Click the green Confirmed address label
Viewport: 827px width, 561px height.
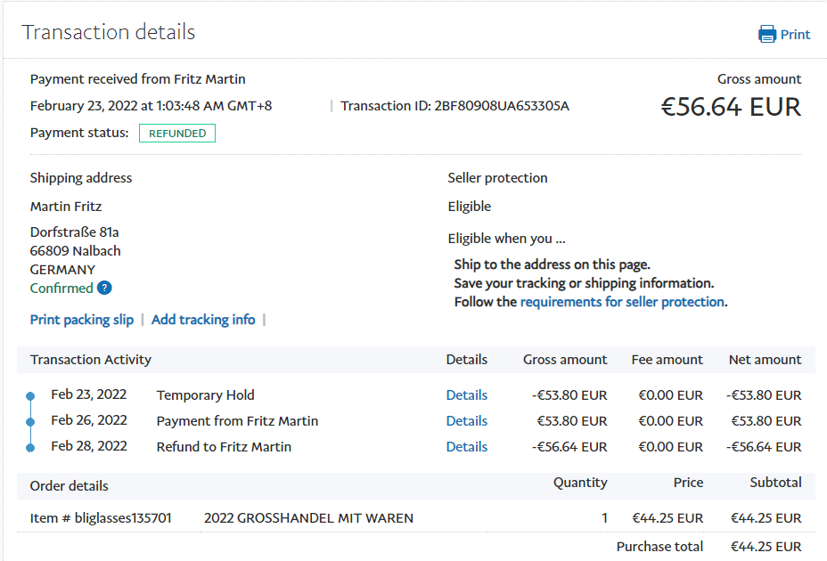pyautogui.click(x=61, y=288)
